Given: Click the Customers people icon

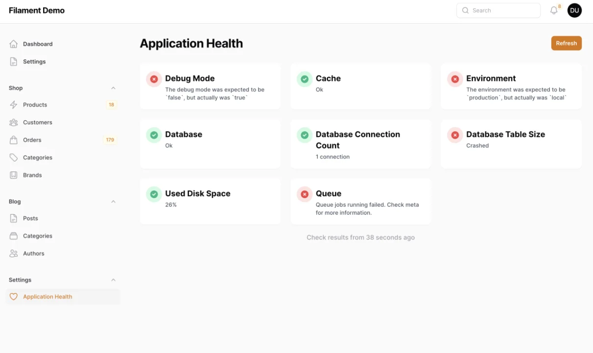Looking at the screenshot, I should [x=14, y=122].
